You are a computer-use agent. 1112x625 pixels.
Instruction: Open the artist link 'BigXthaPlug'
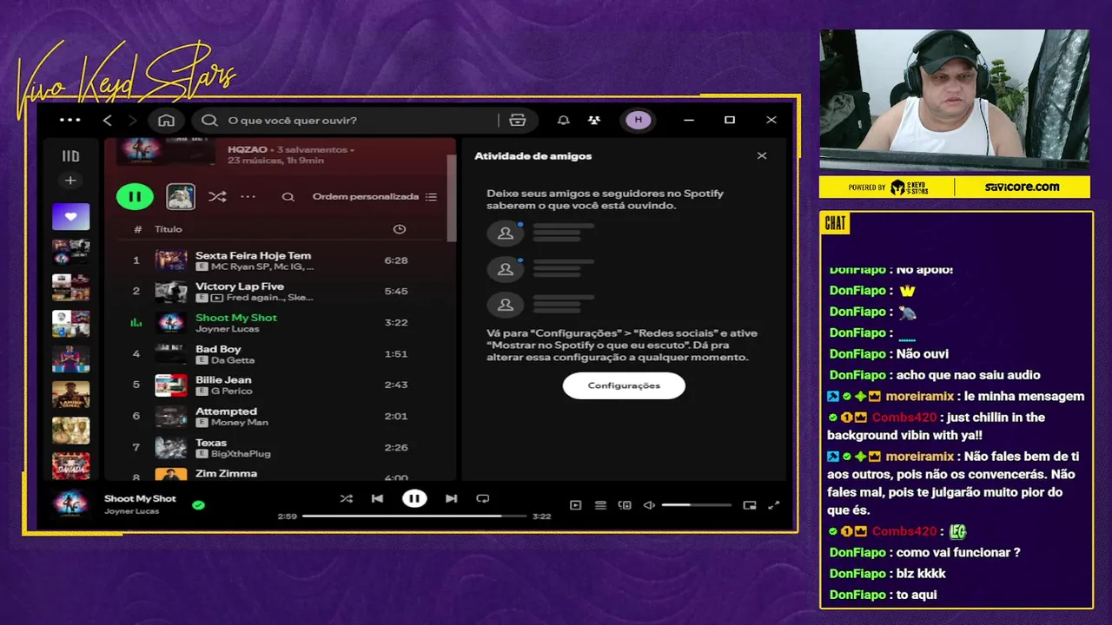coord(241,454)
